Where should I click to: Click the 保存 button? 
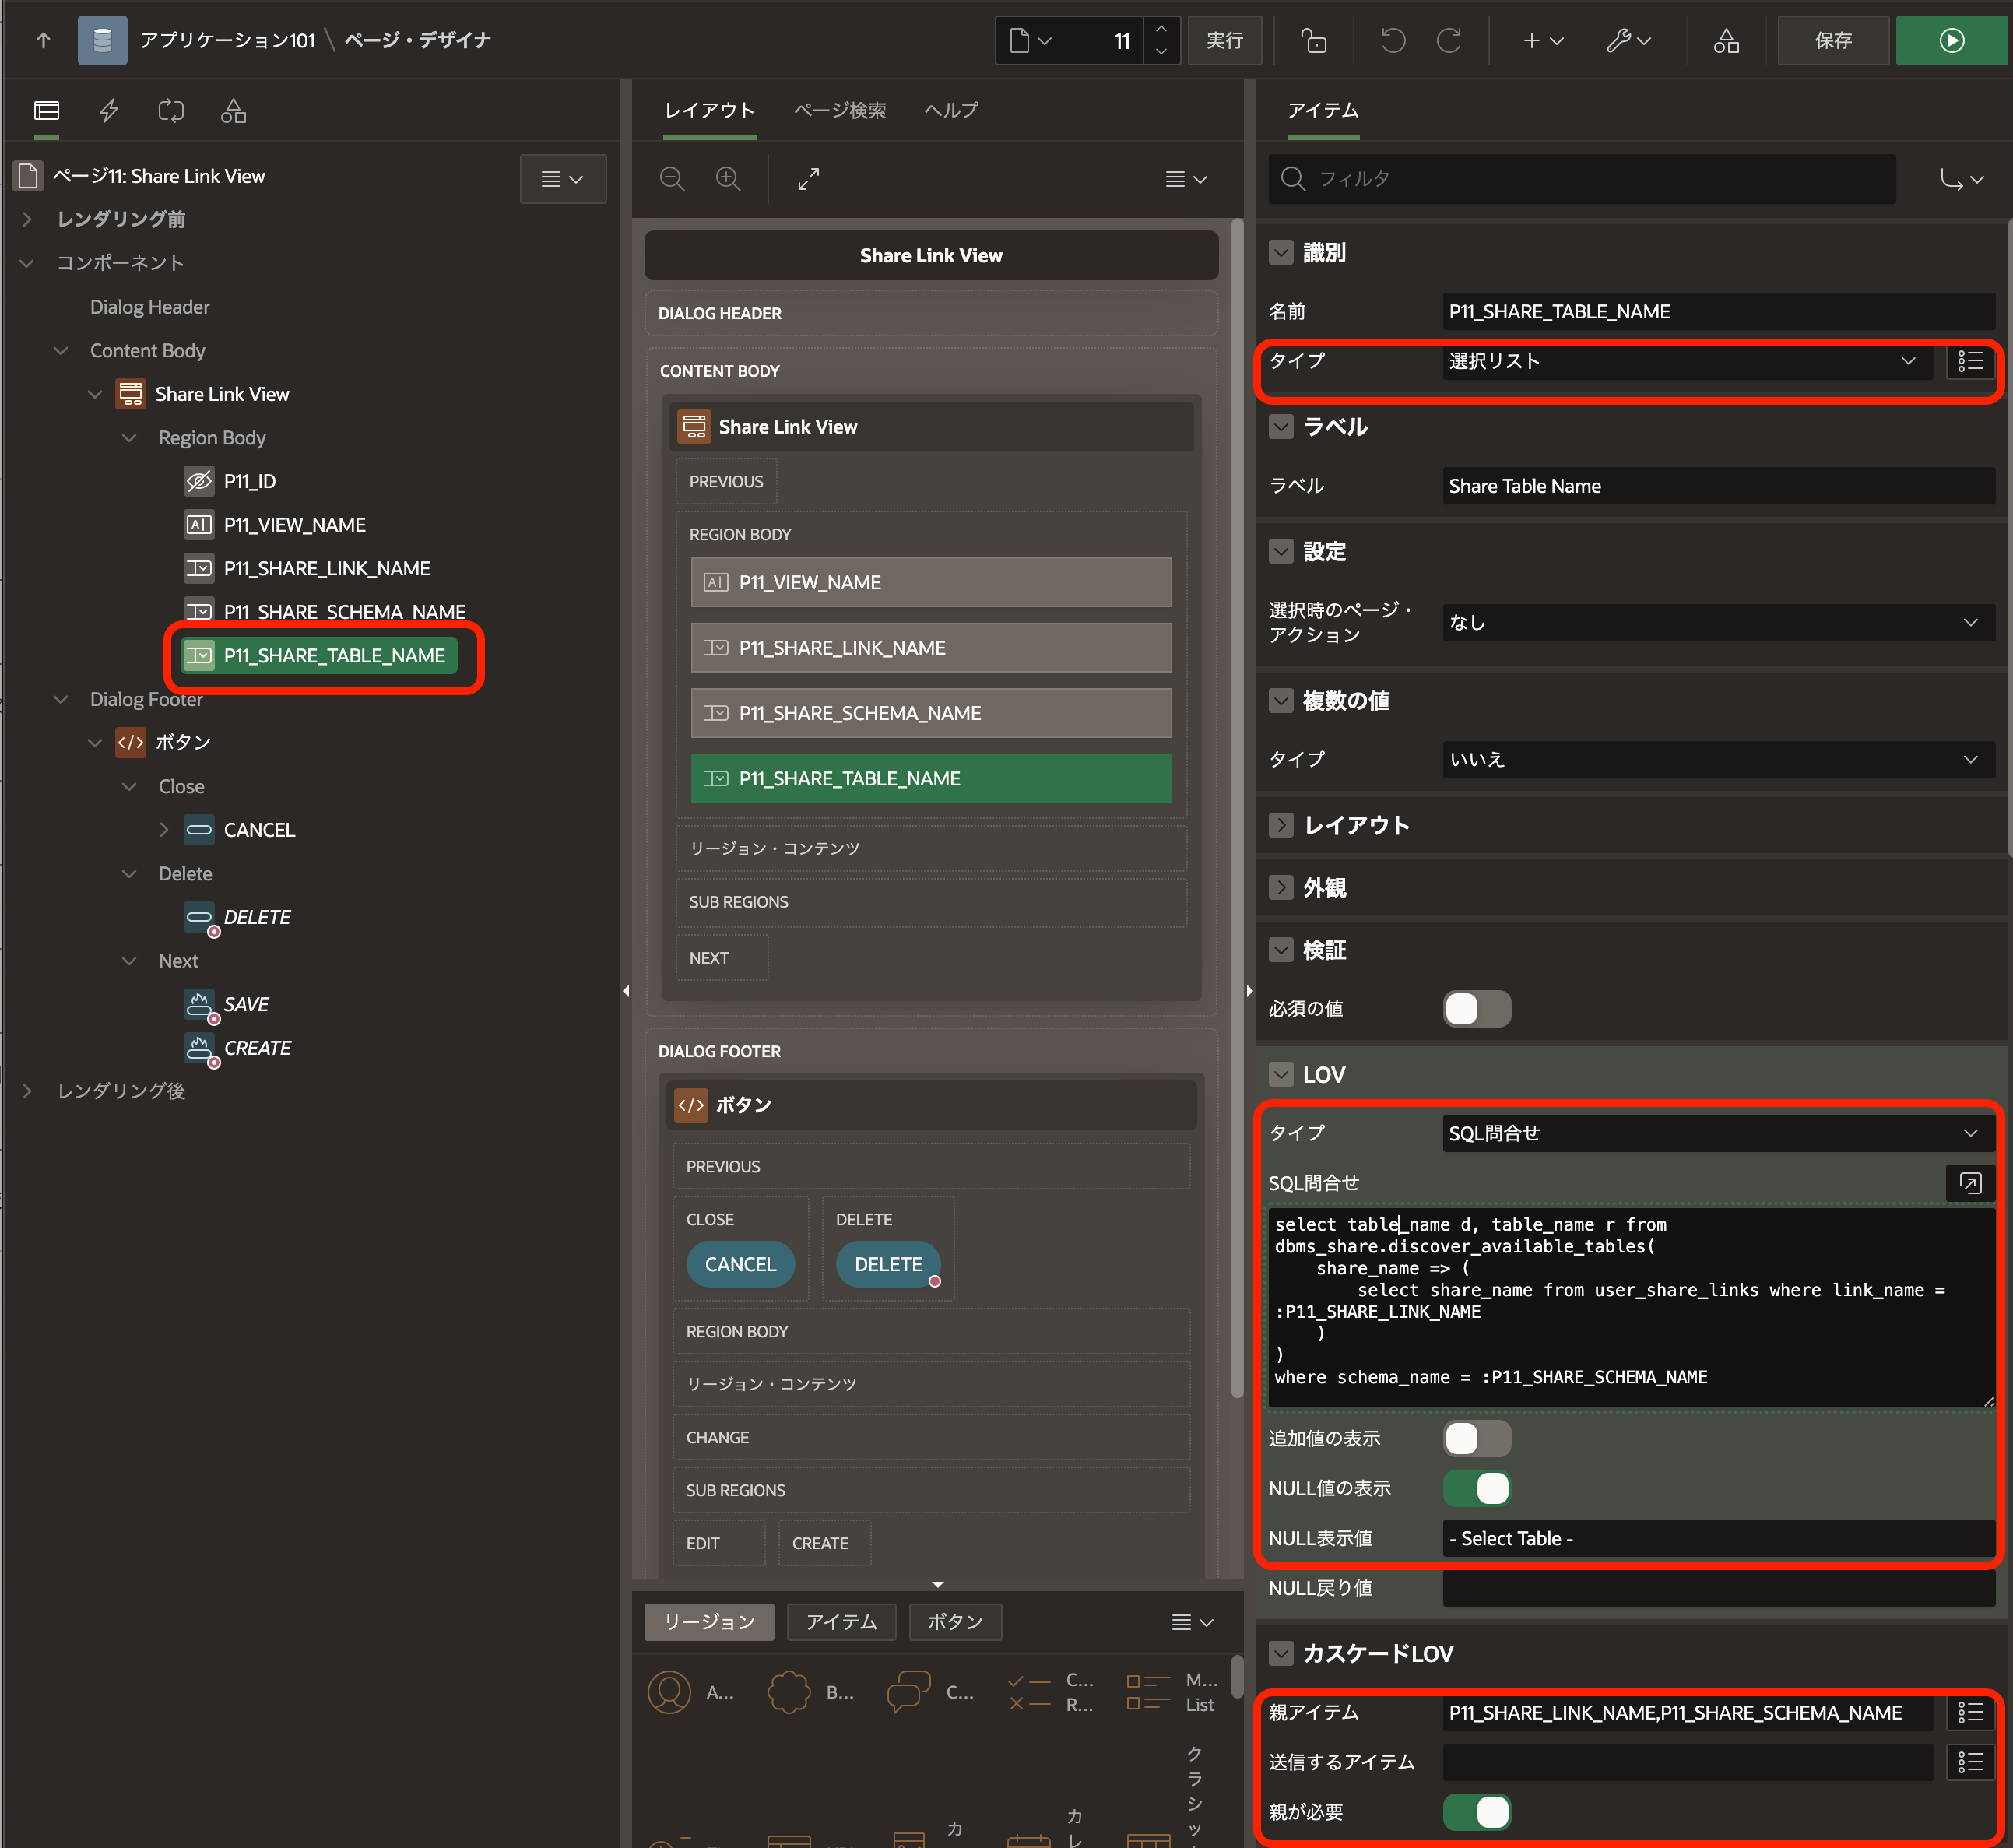coord(1832,40)
